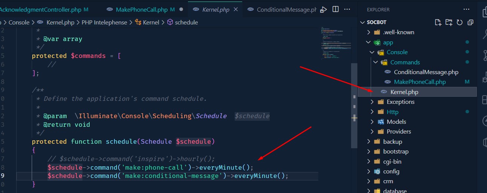This screenshot has height=193, width=487.
Task: Collapse the SOCBOT root folder
Action: [x=363, y=22]
